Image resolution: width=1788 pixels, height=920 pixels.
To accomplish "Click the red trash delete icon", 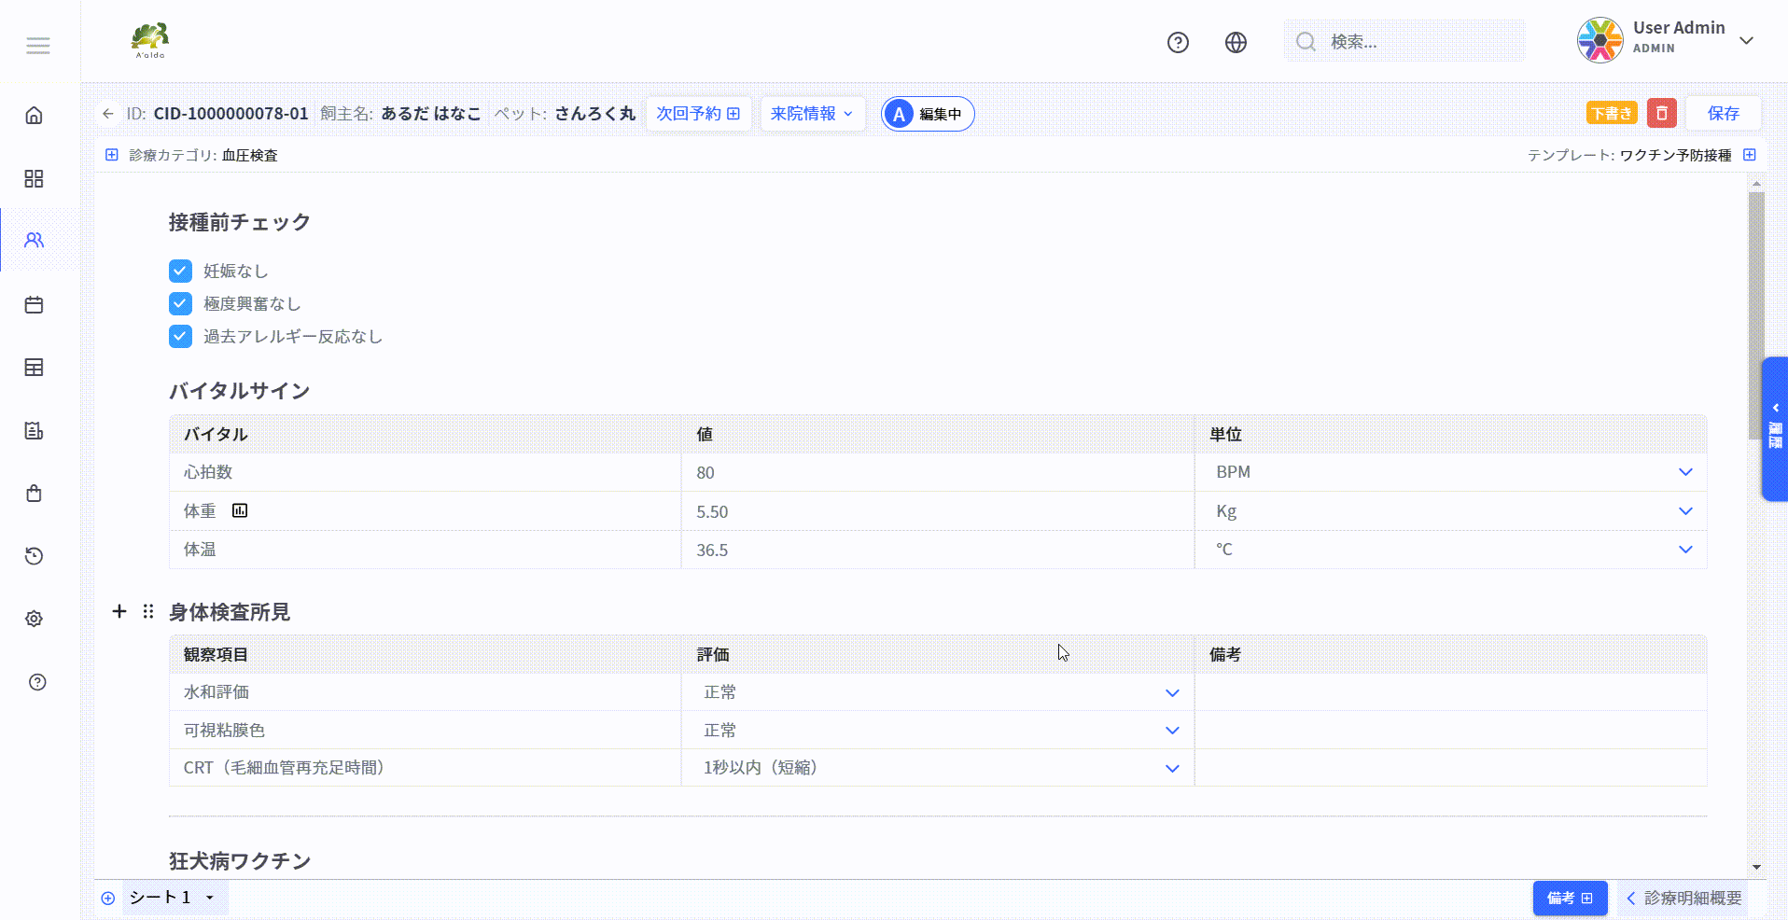I will 1661,113.
